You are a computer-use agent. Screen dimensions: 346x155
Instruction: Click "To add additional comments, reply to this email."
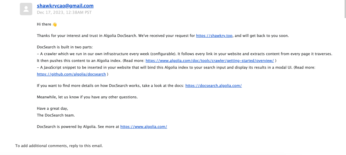click(59, 145)
